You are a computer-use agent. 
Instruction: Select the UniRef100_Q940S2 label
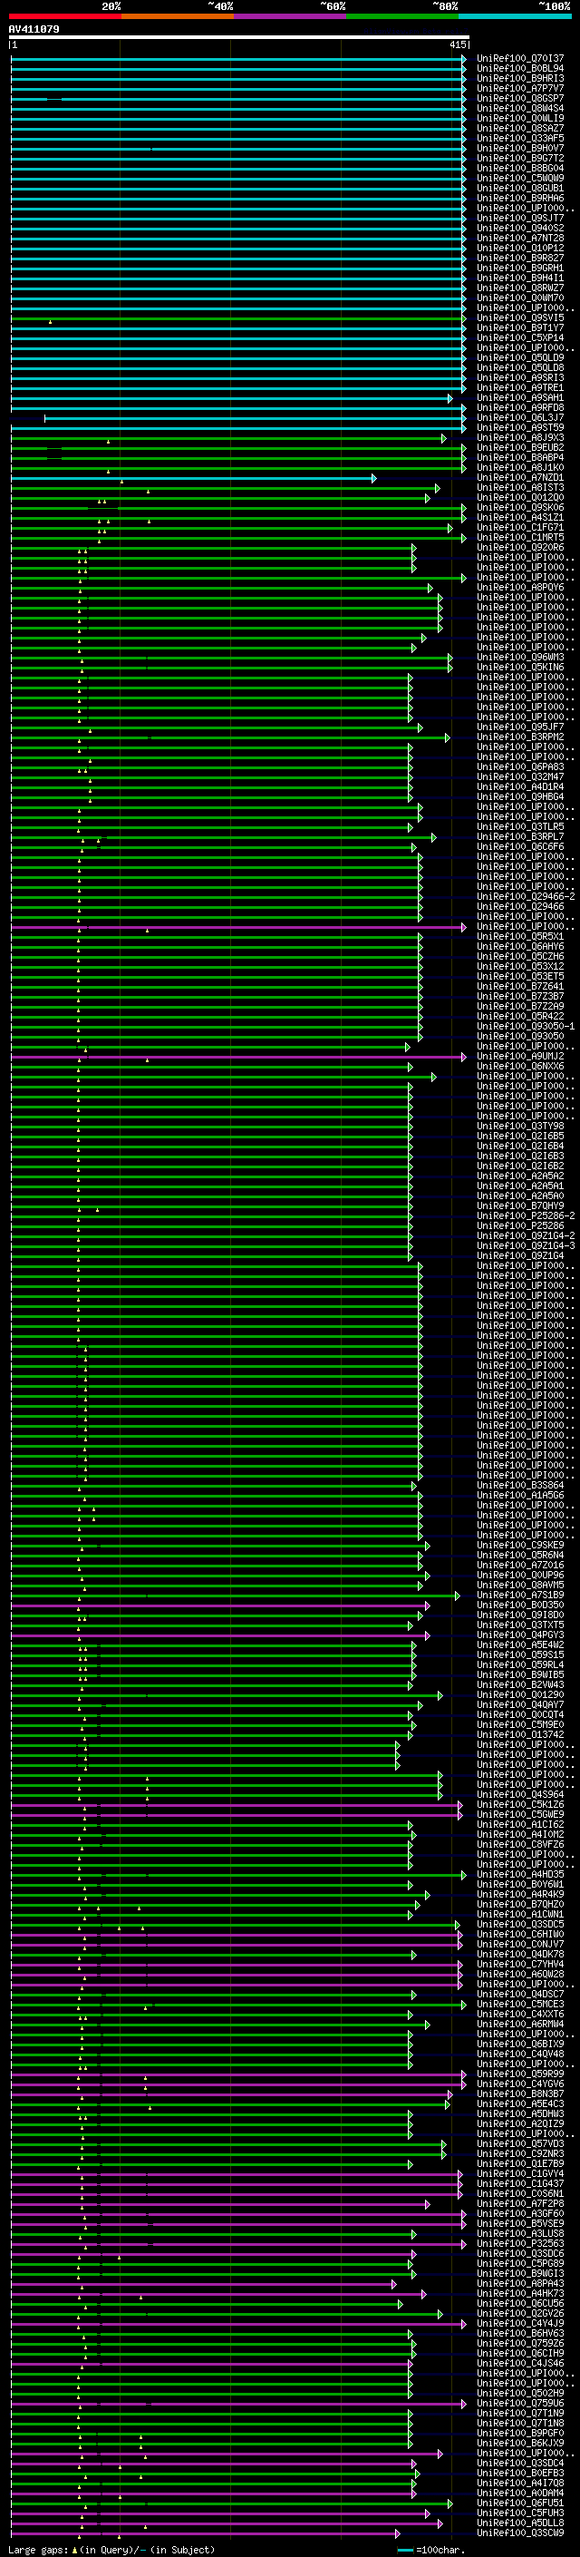pyautogui.click(x=520, y=229)
